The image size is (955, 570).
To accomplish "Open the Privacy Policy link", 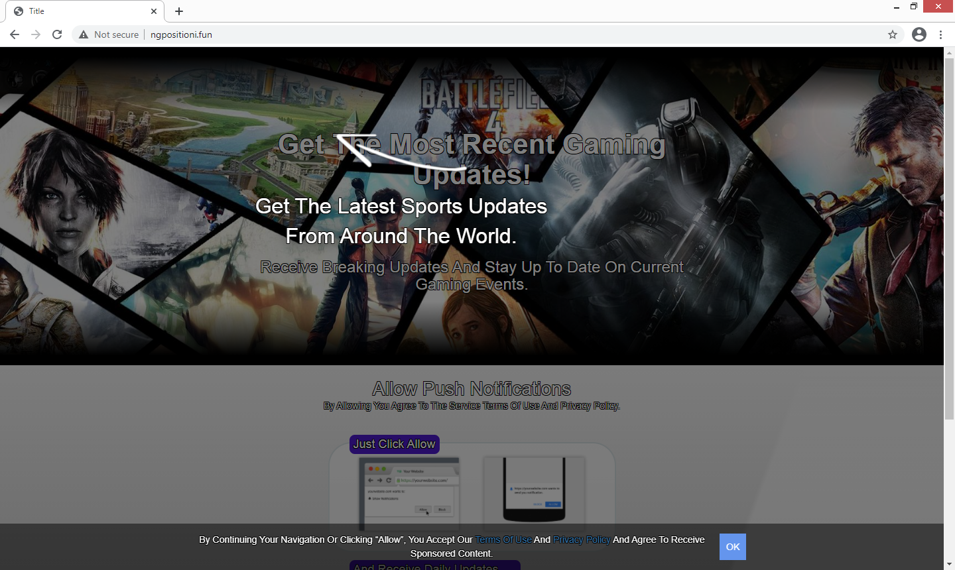I will [582, 540].
